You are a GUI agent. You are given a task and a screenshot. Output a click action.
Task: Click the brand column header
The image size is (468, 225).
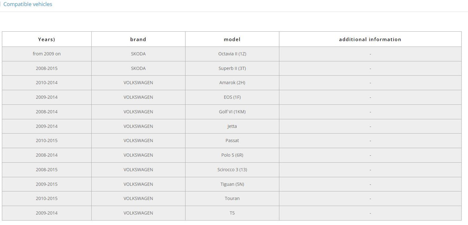pyautogui.click(x=138, y=39)
